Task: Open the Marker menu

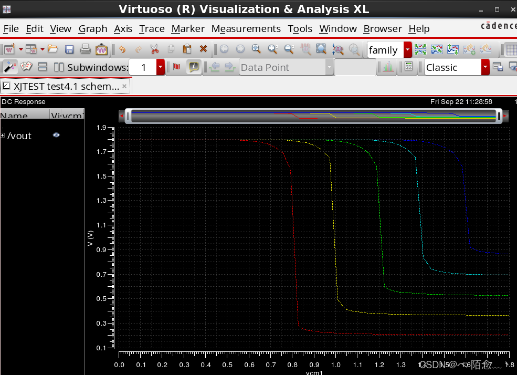Action: pos(188,29)
